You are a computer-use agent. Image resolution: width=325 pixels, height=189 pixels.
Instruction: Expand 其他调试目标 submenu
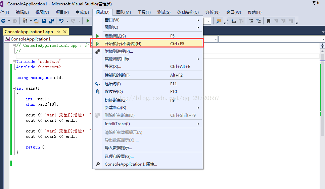[148, 59]
